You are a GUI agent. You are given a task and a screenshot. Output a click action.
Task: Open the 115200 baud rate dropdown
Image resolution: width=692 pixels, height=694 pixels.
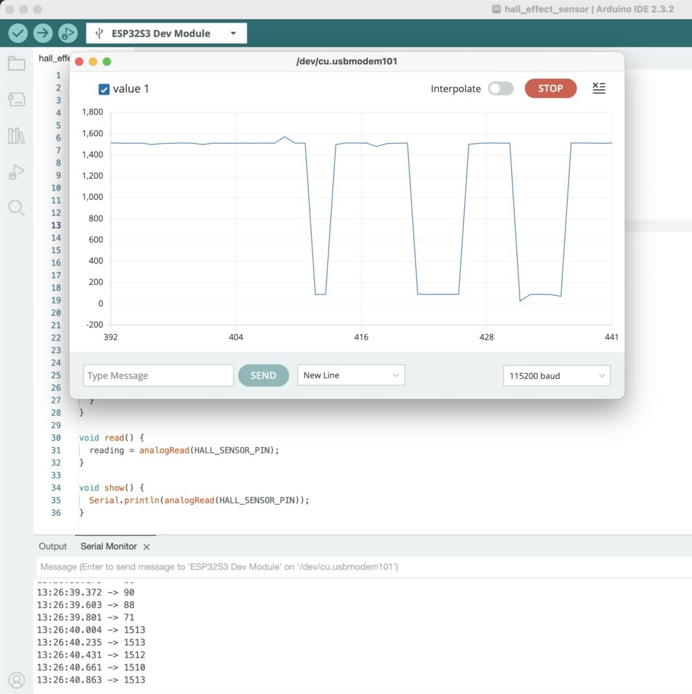[556, 375]
